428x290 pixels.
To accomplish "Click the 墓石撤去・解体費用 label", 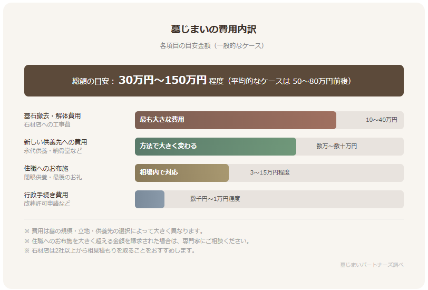I will pyautogui.click(x=52, y=115).
